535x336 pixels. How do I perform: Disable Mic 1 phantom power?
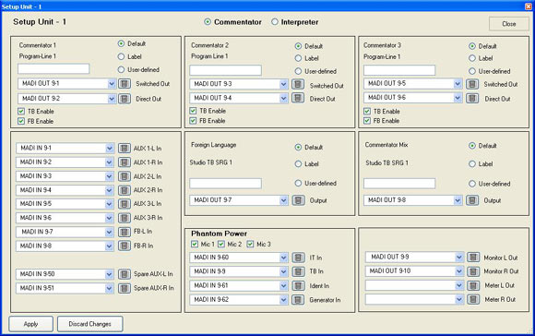tap(195, 244)
